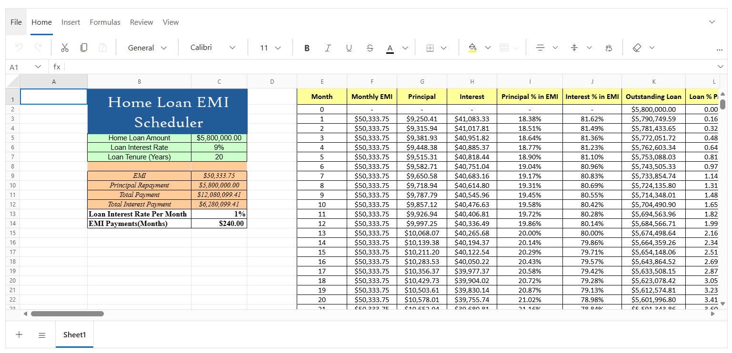
Task: Select the Copy icon in the toolbar
Action: (x=84, y=47)
